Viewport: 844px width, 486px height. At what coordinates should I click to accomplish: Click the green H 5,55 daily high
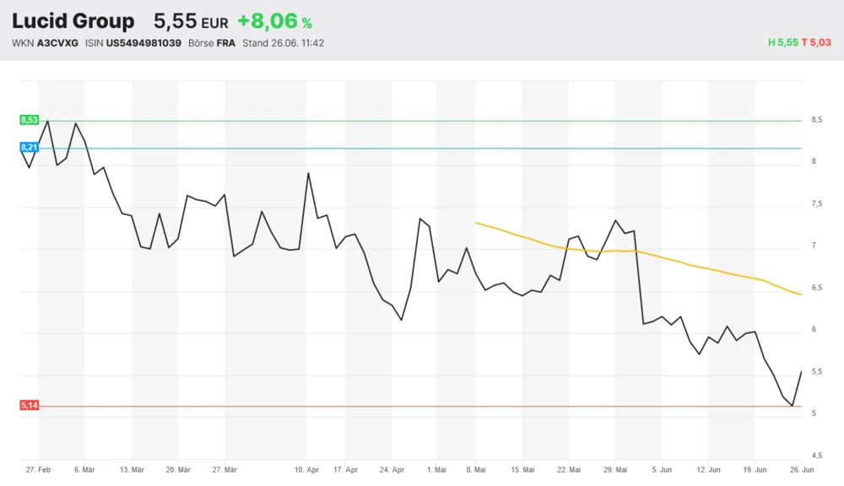pos(782,43)
